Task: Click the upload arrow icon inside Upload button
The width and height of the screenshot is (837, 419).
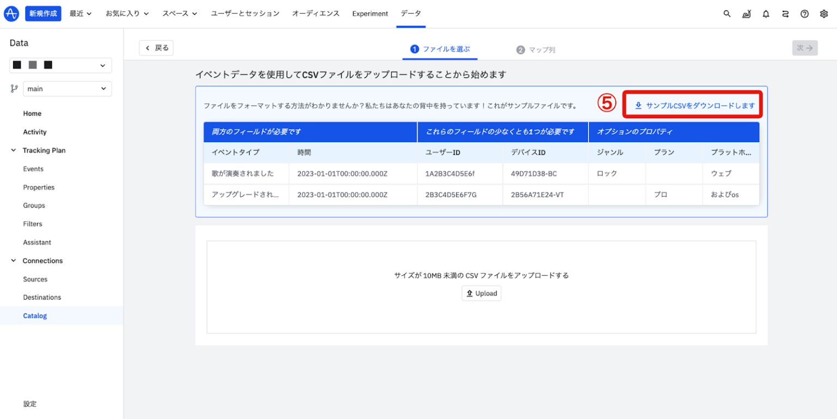Action: pyautogui.click(x=470, y=293)
